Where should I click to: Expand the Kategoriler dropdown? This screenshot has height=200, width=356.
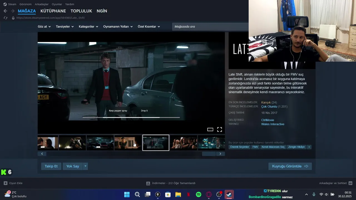88,27
